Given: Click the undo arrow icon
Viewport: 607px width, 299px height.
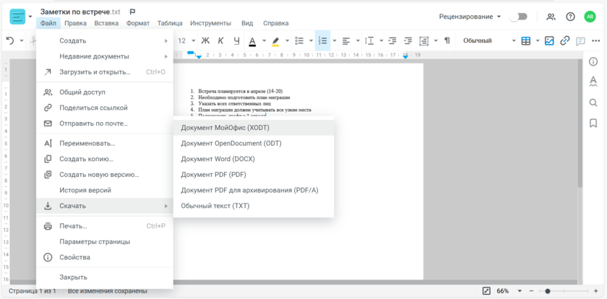Looking at the screenshot, I should [x=10, y=41].
